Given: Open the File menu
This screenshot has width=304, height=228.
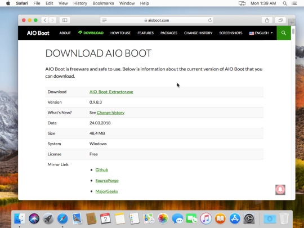Looking at the screenshot, I should pos(37,3).
